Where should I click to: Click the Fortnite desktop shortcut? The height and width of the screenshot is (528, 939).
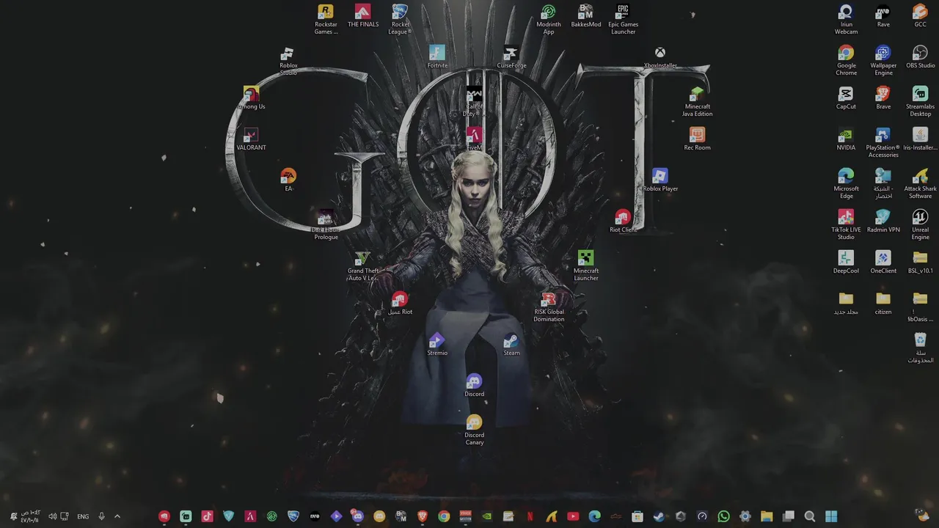pyautogui.click(x=437, y=57)
